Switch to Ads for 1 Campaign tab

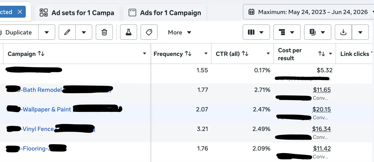coord(165,13)
